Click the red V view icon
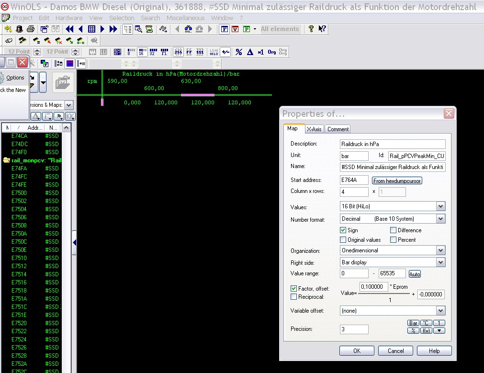This screenshot has width=484, height=373. click(x=235, y=29)
